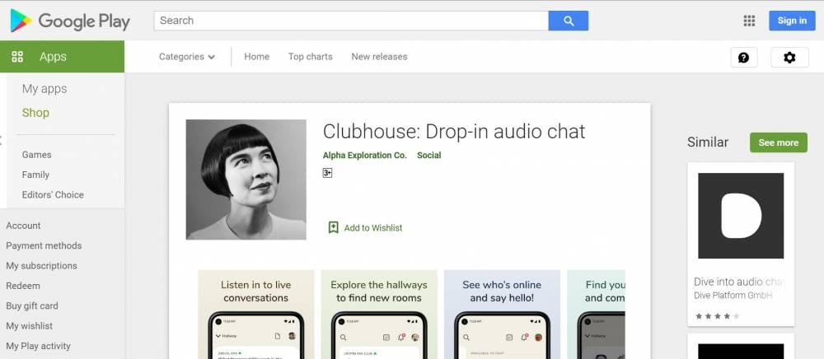Click the Similar heading

(x=708, y=142)
